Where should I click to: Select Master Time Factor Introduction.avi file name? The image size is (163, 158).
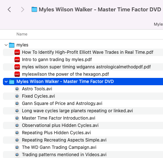(x=58, y=118)
